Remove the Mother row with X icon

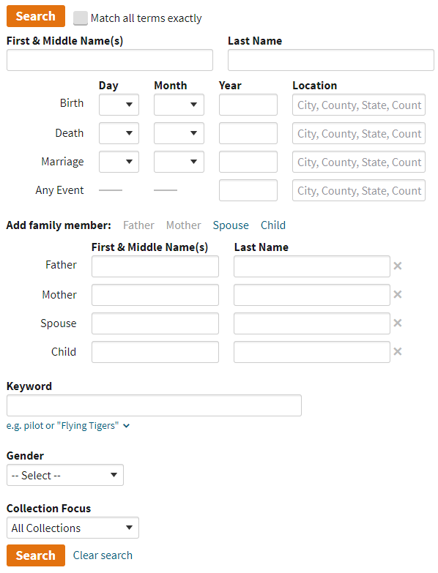coord(398,294)
